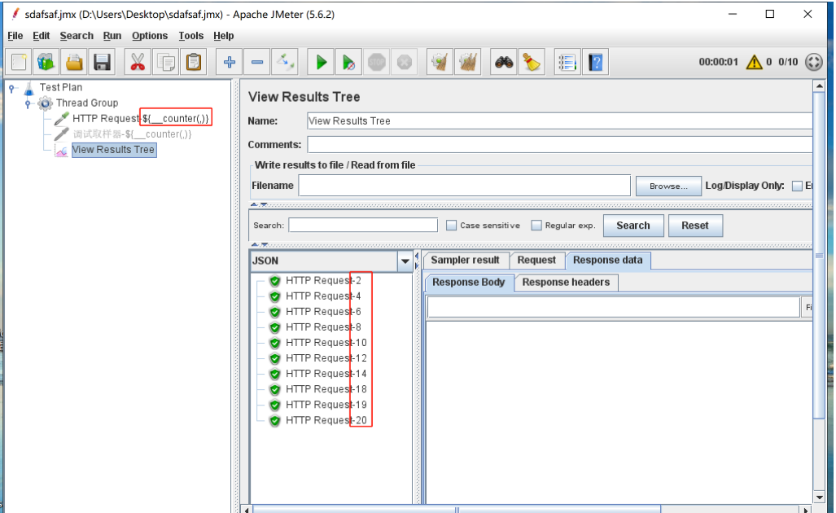
Task: Open the Templates icon in toolbar
Action: [x=46, y=63]
